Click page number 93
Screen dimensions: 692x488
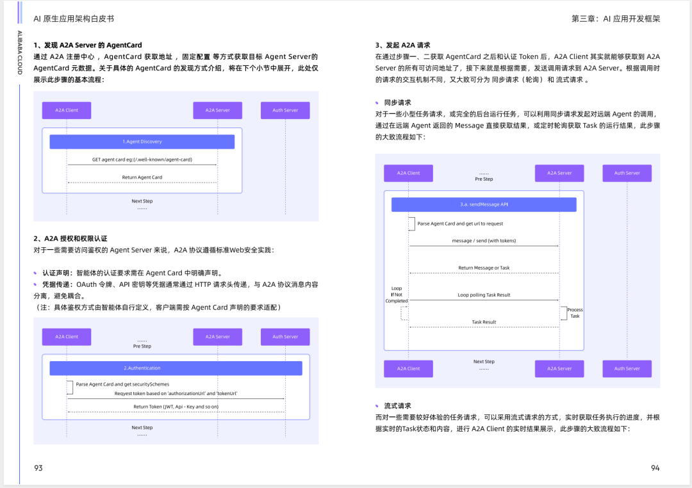point(38,468)
